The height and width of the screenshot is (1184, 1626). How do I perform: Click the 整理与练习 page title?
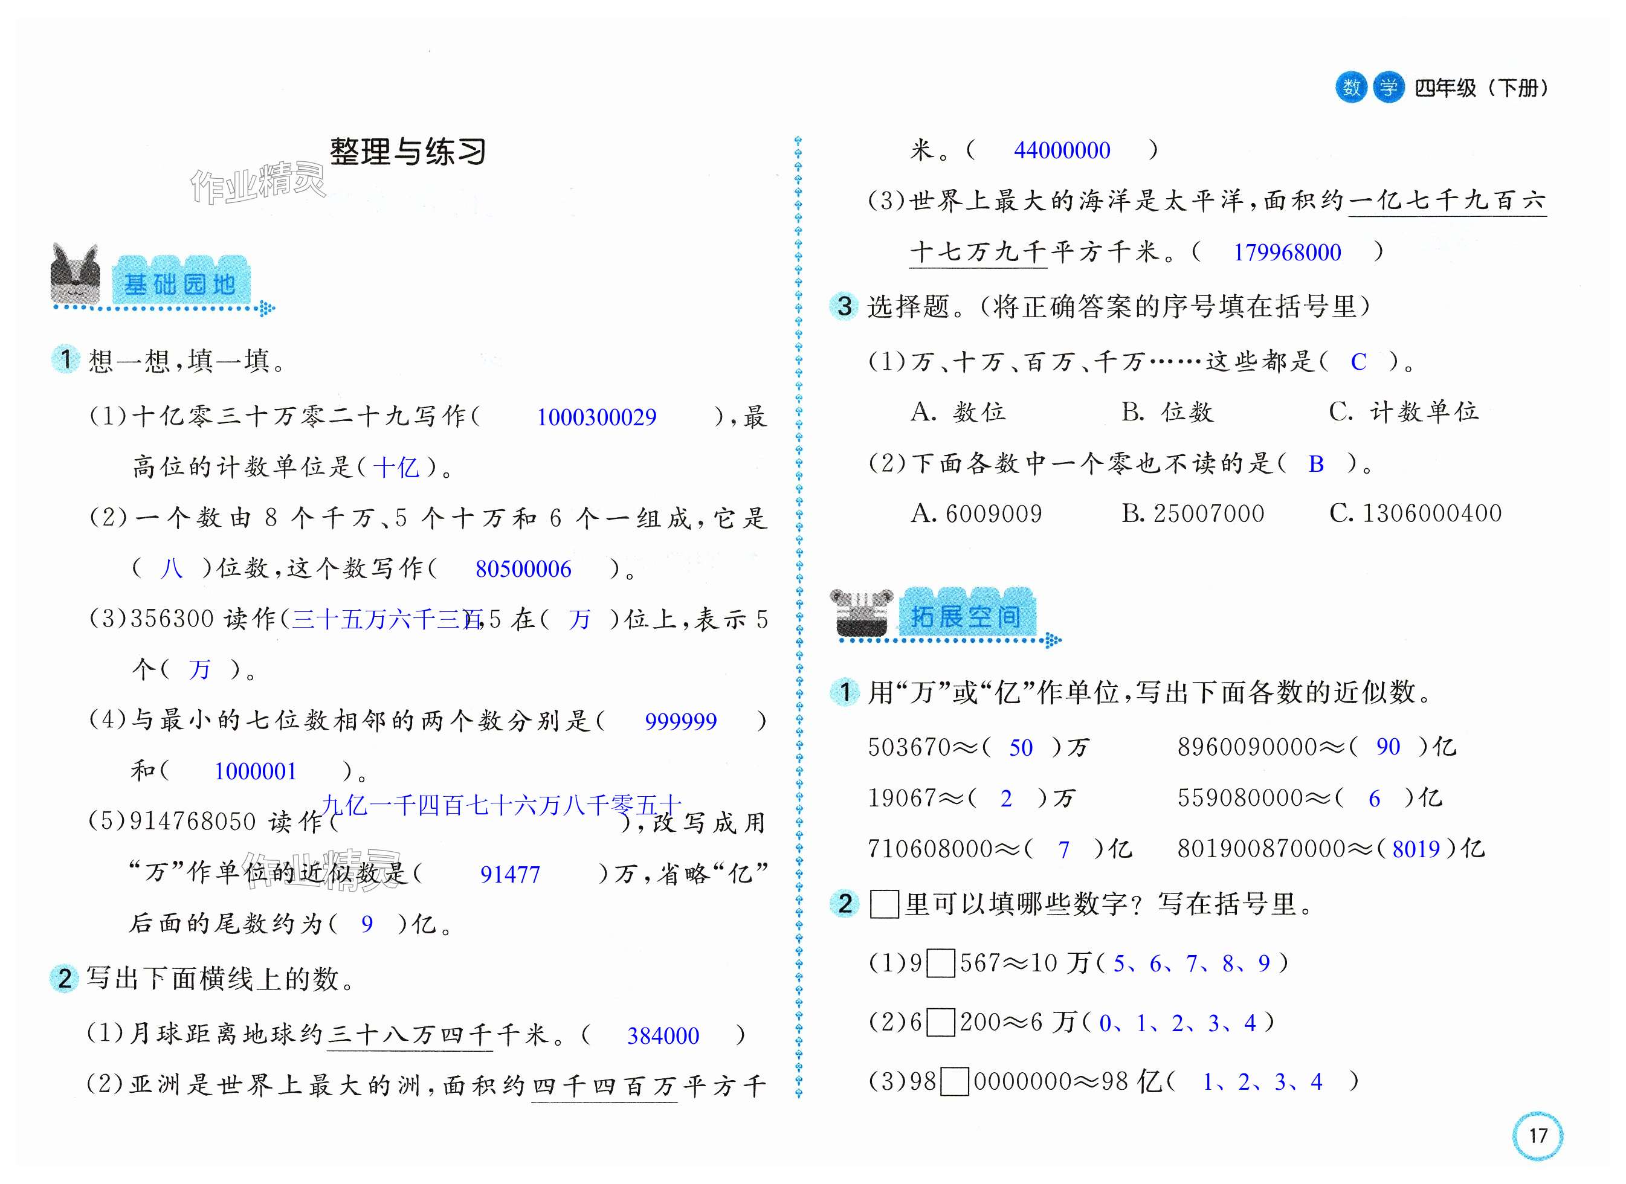tap(408, 152)
